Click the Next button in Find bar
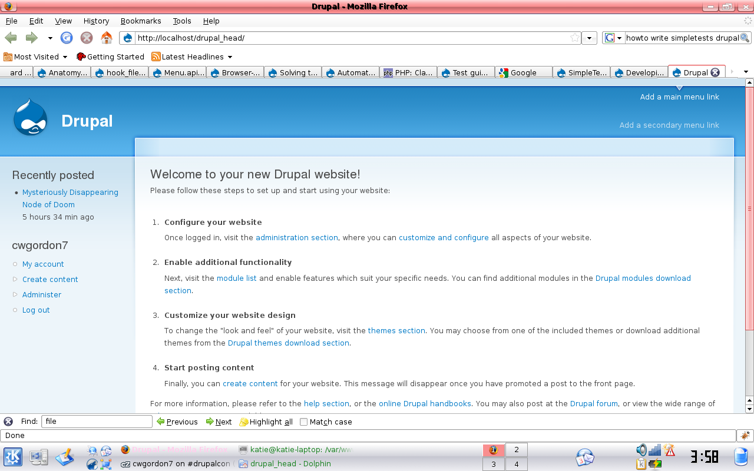754x471 pixels. 219,422
